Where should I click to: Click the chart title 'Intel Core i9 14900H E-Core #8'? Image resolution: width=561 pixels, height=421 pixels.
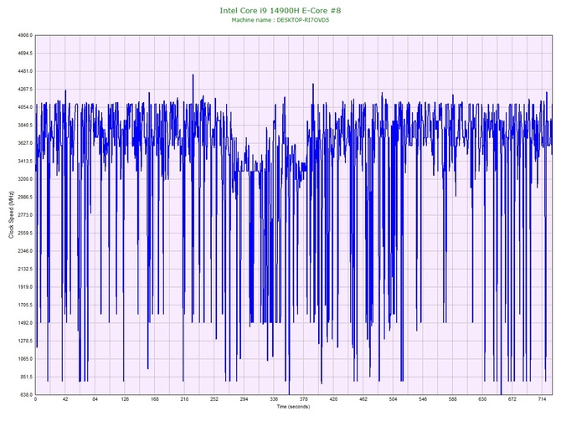click(x=280, y=10)
